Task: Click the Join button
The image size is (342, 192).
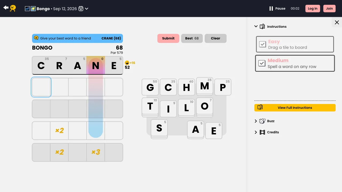Action: tap(329, 9)
